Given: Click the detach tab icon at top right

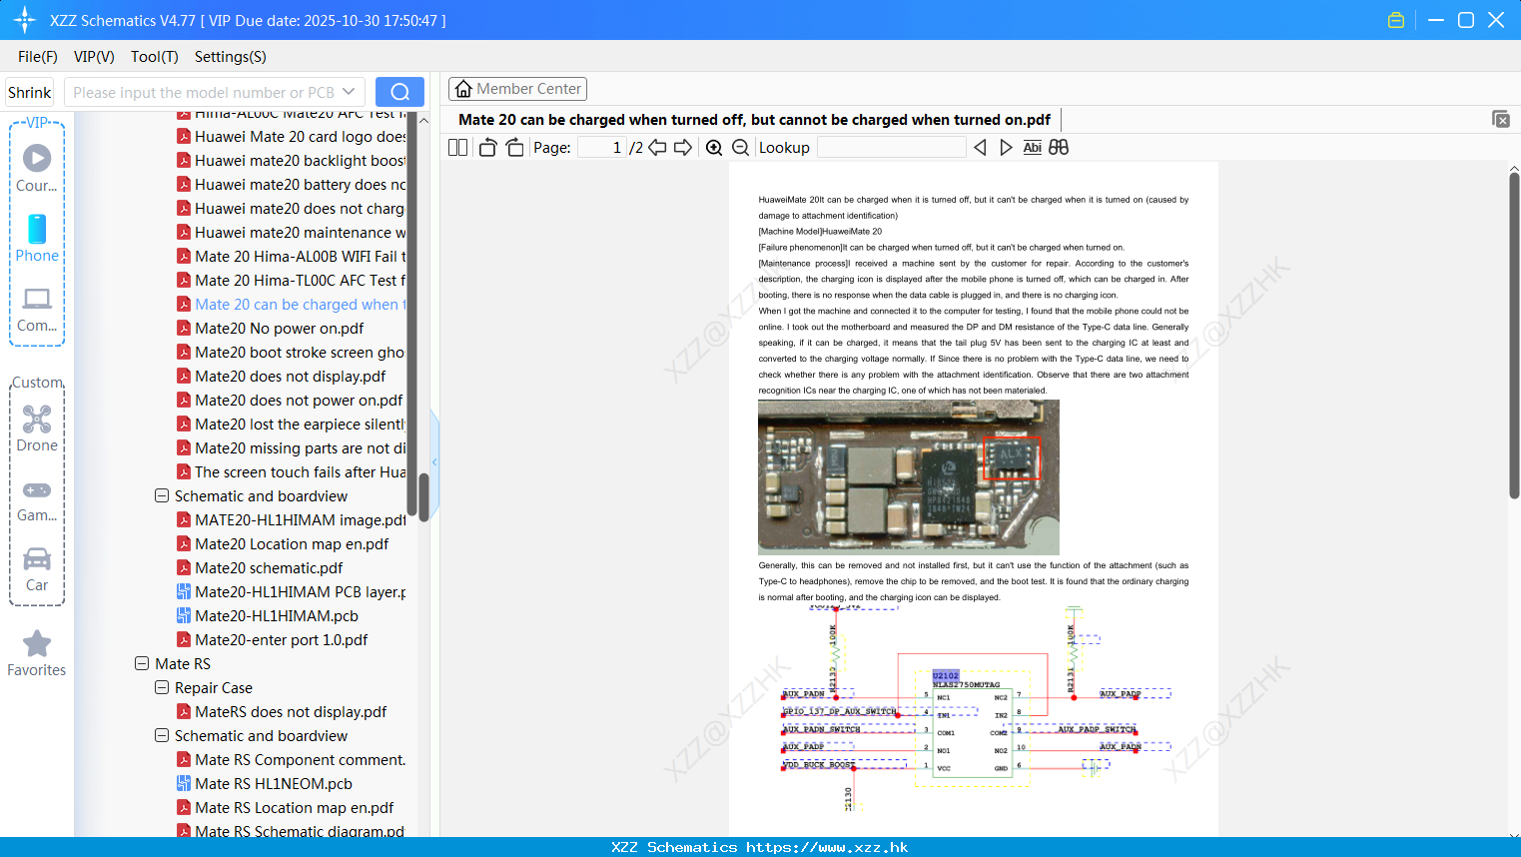Looking at the screenshot, I should pos(1501,119).
